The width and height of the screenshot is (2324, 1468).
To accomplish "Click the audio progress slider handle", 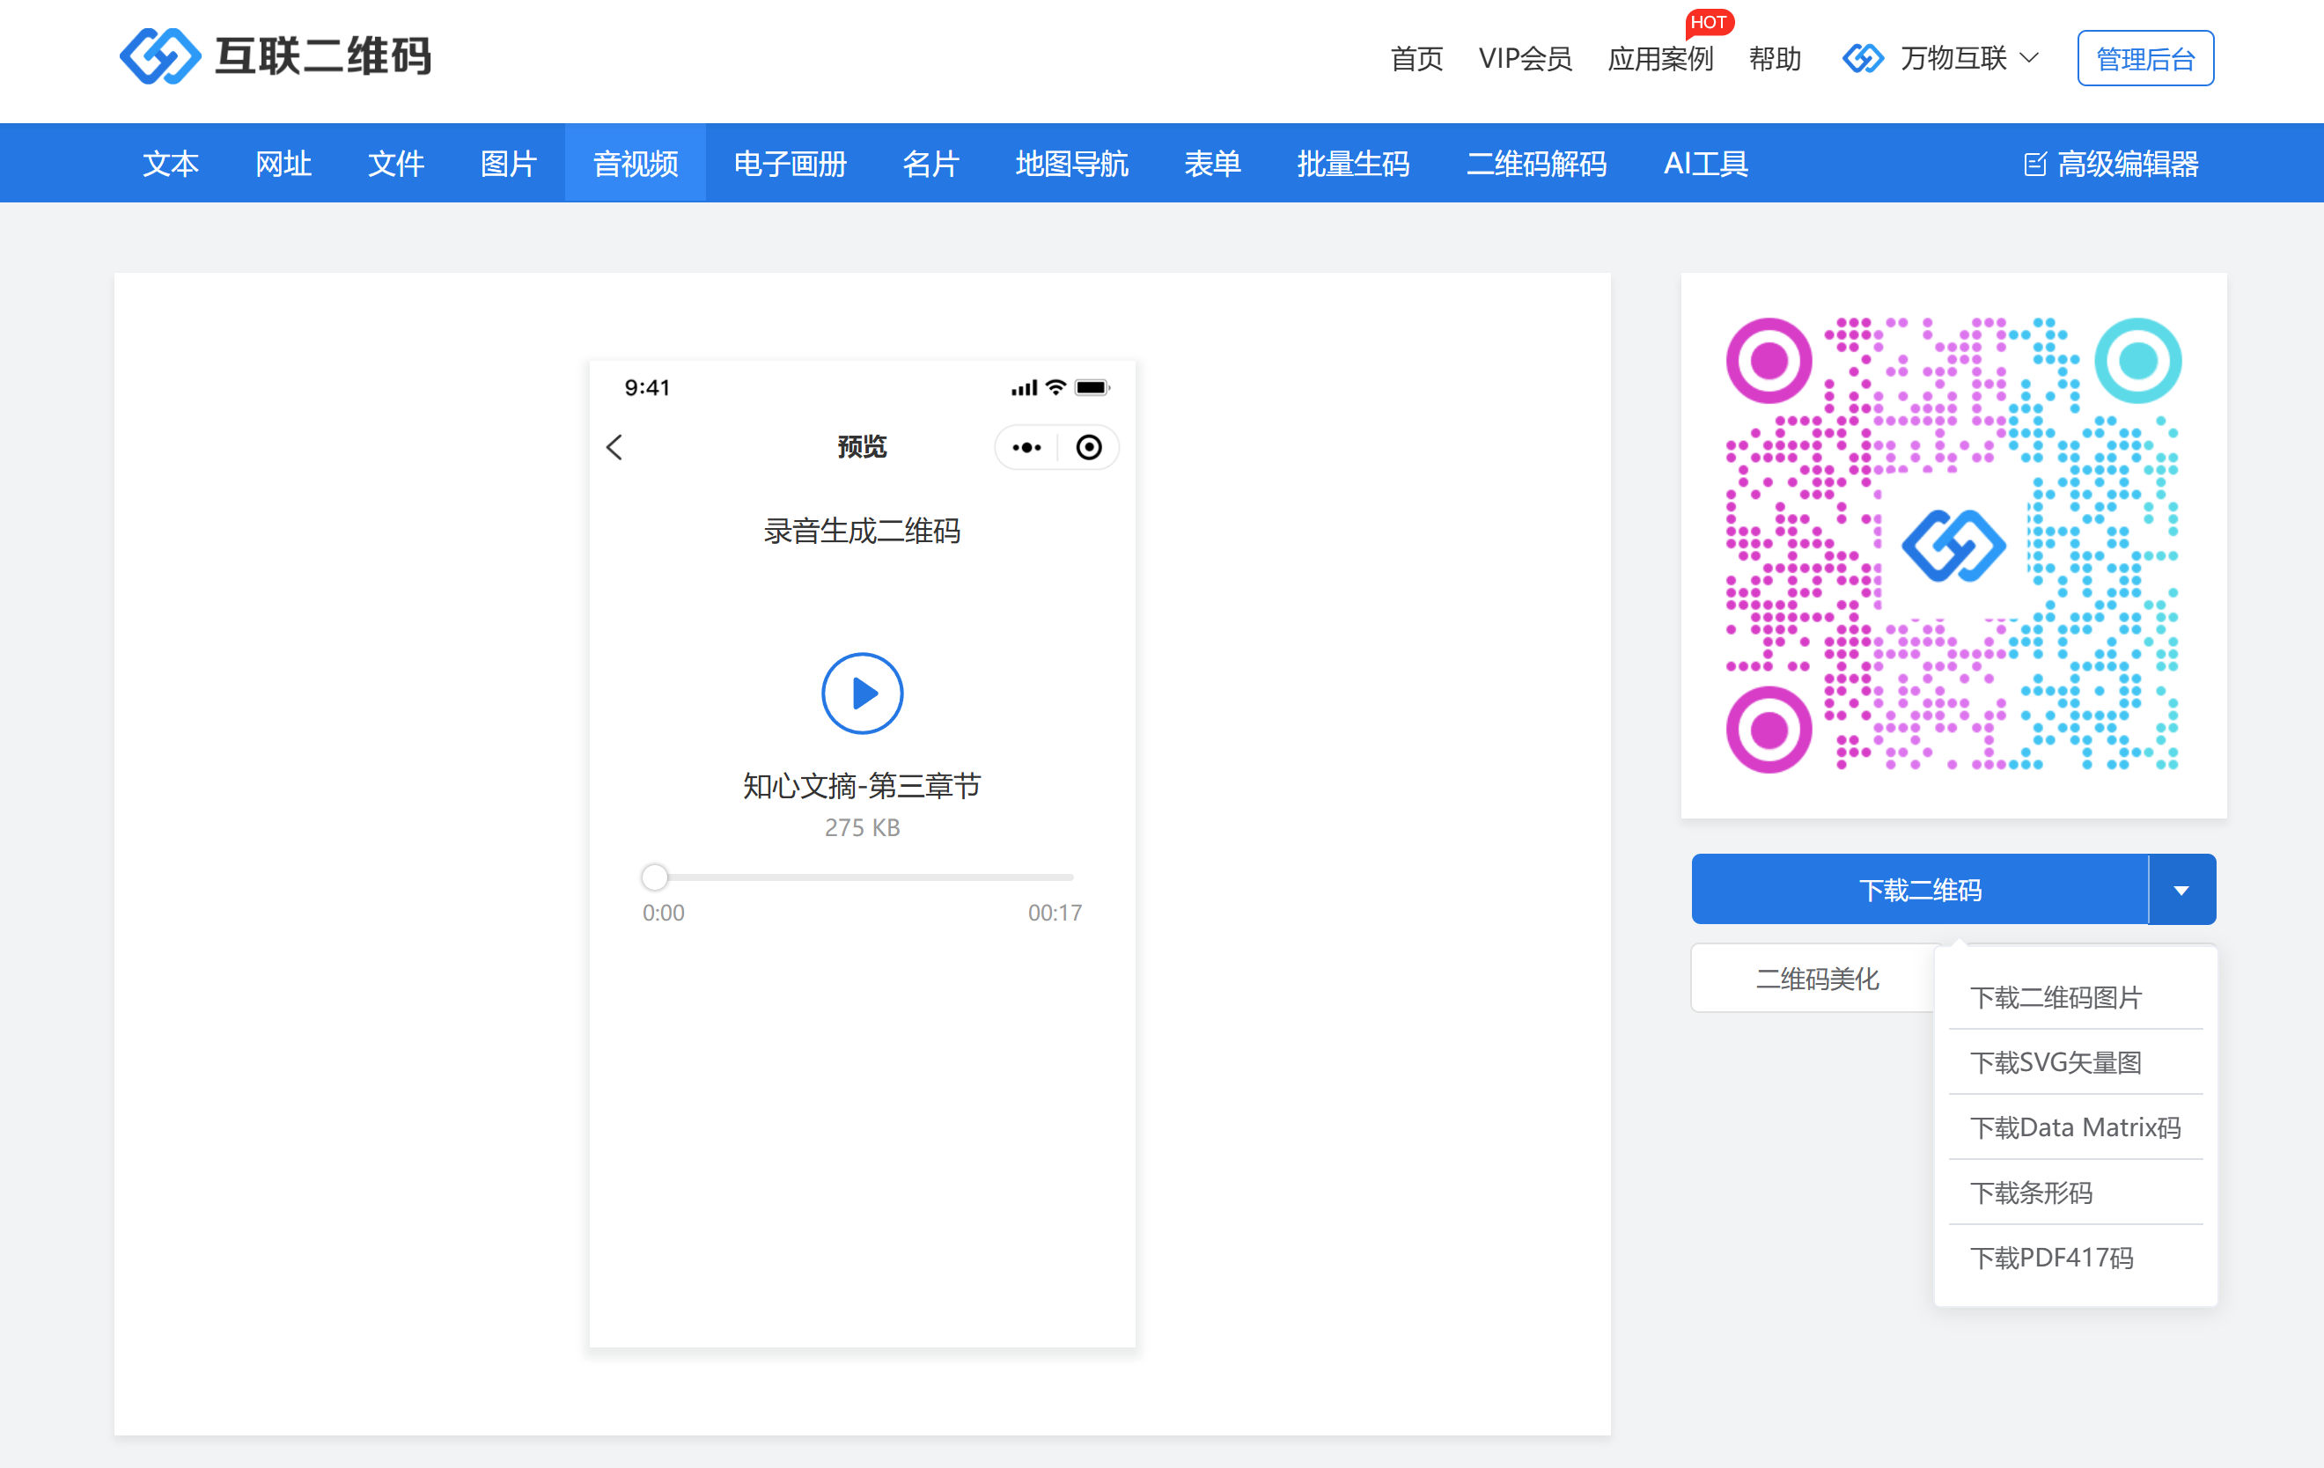I will click(x=654, y=877).
